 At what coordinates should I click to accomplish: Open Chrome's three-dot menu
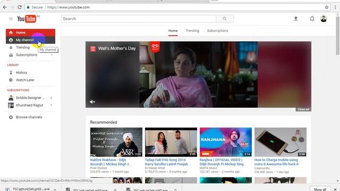click(335, 7)
